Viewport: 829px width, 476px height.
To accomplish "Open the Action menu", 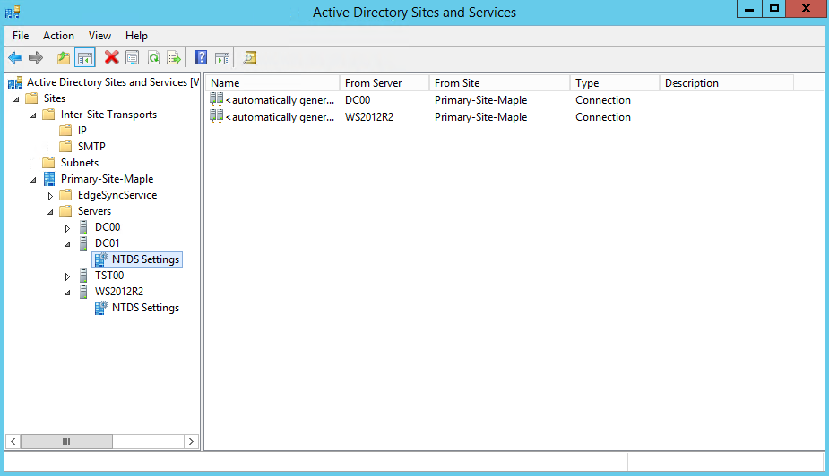I will [58, 36].
